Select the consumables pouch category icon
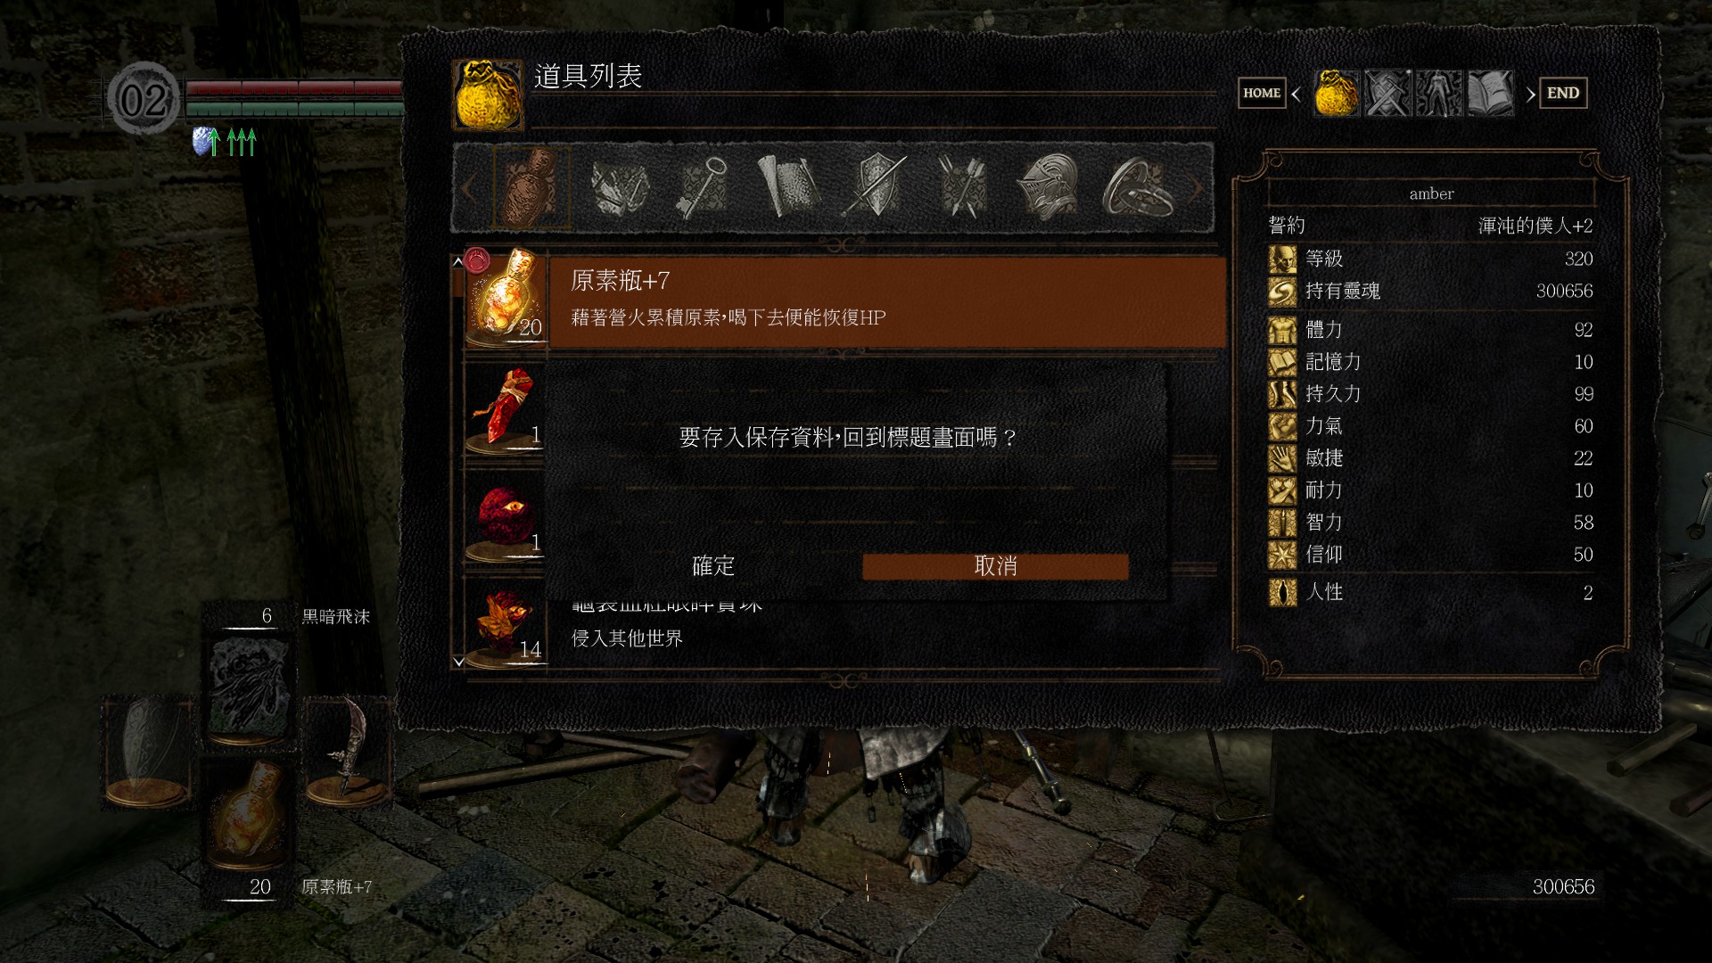The width and height of the screenshot is (1712, 963). (x=531, y=187)
